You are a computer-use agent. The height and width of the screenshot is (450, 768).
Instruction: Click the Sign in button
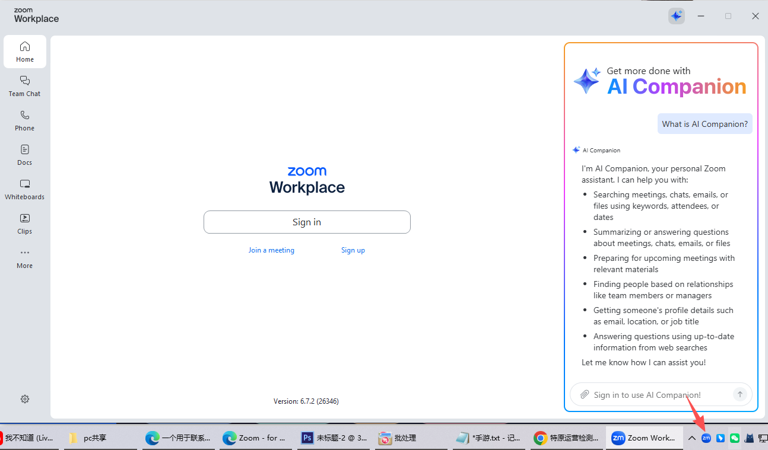point(307,222)
